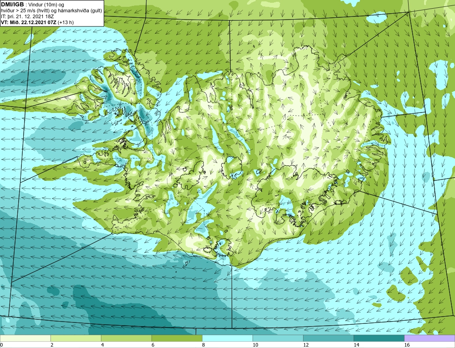The image size is (455, 348).
Task: Click the 12–14 m/s teal swatch
Action: (x=328, y=338)
